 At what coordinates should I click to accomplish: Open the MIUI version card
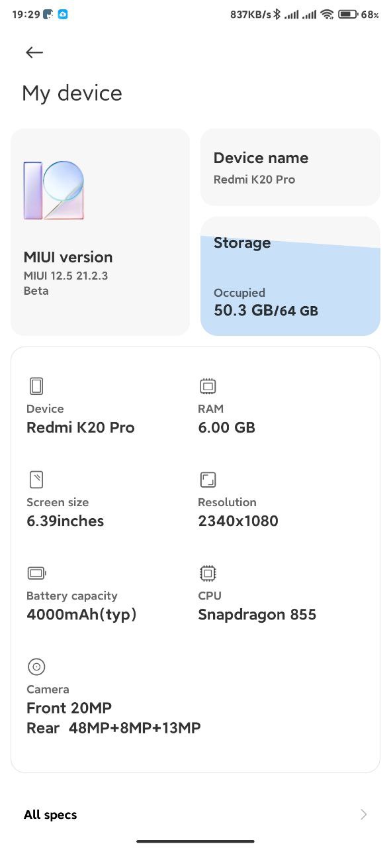click(100, 232)
